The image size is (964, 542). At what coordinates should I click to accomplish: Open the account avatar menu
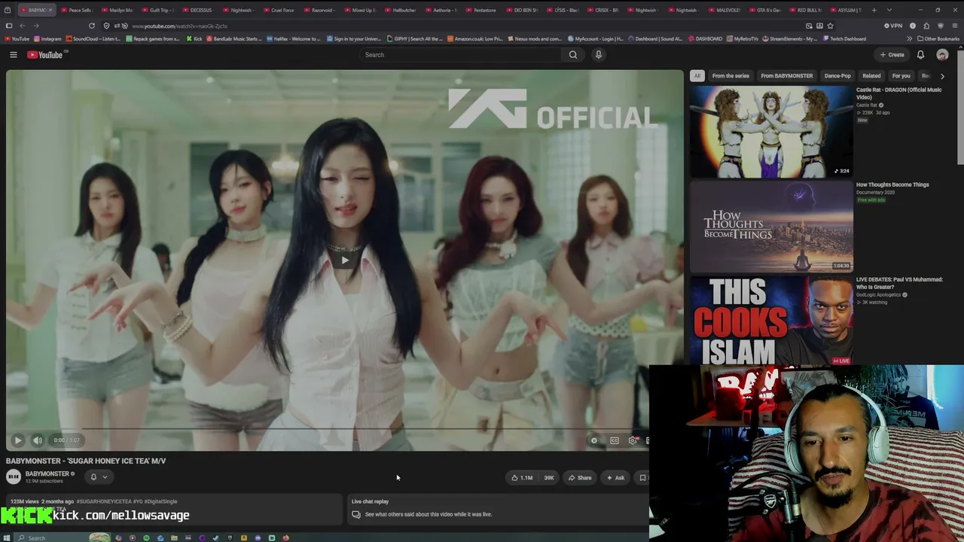[x=942, y=55]
